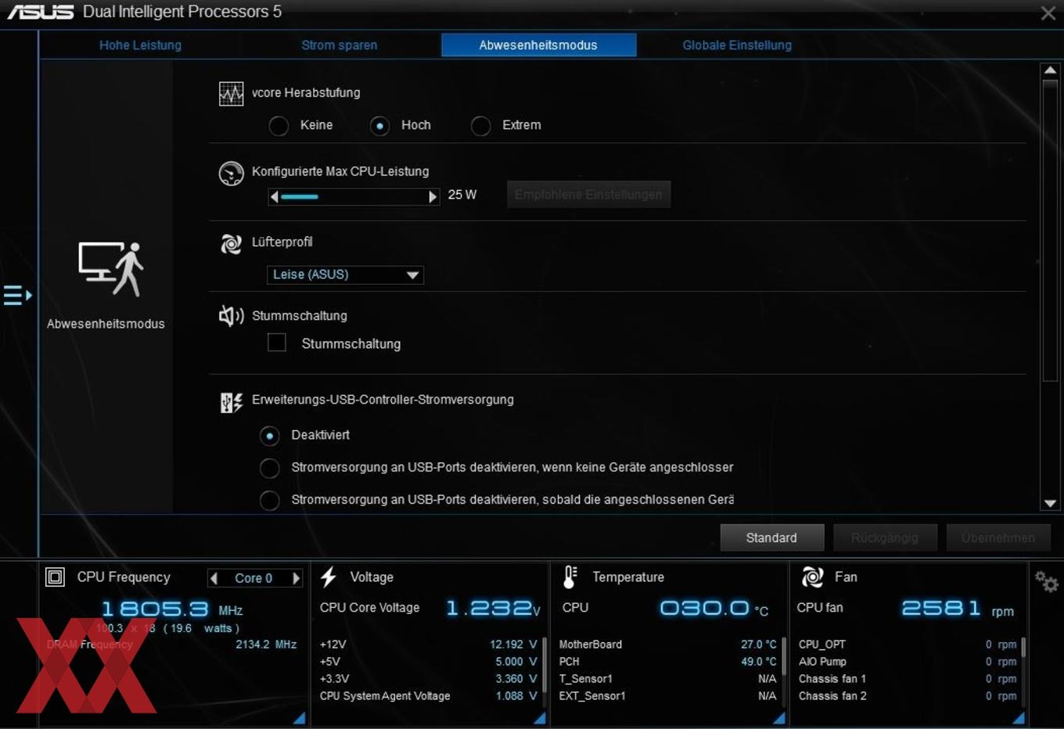This screenshot has height=729, width=1064.
Task: Click the Chassis fan 1 row
Action: (908, 679)
